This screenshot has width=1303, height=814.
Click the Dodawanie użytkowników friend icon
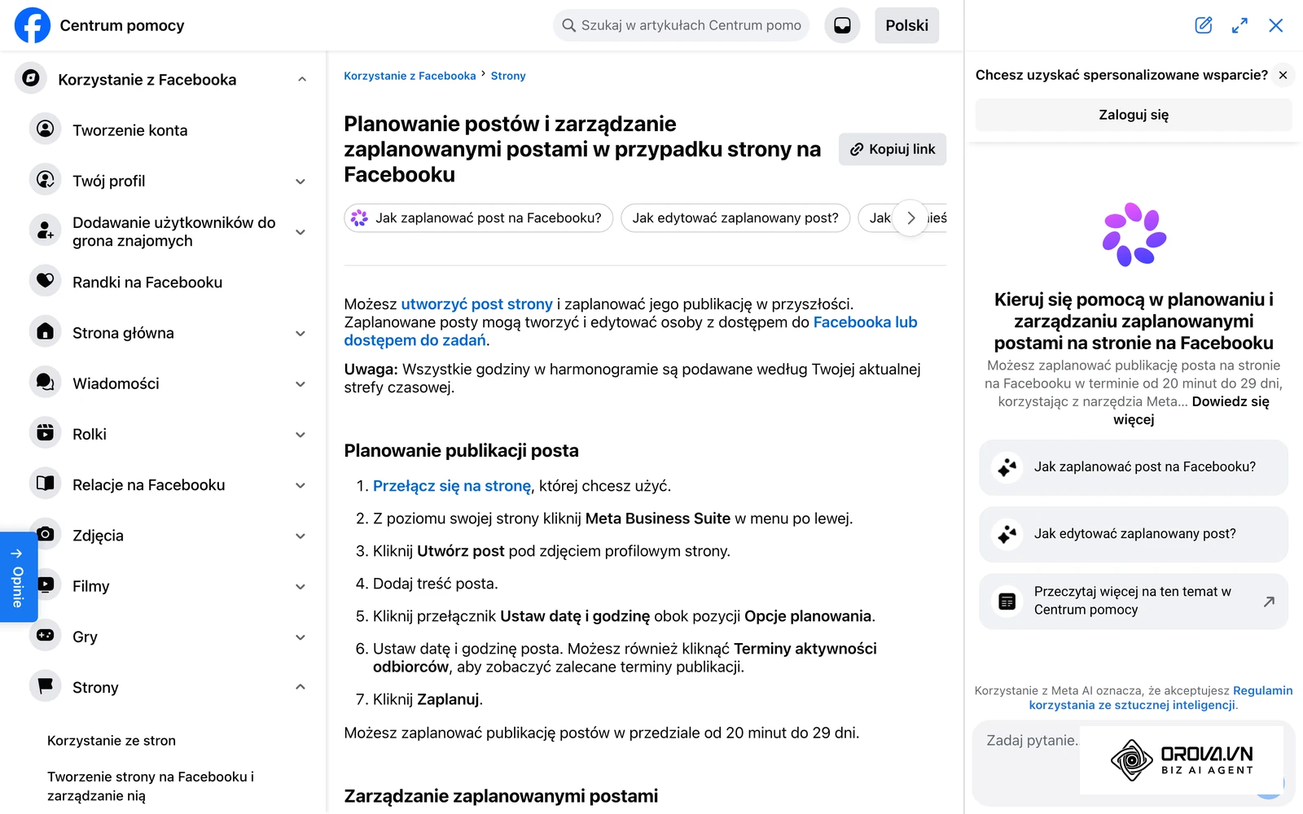point(46,230)
